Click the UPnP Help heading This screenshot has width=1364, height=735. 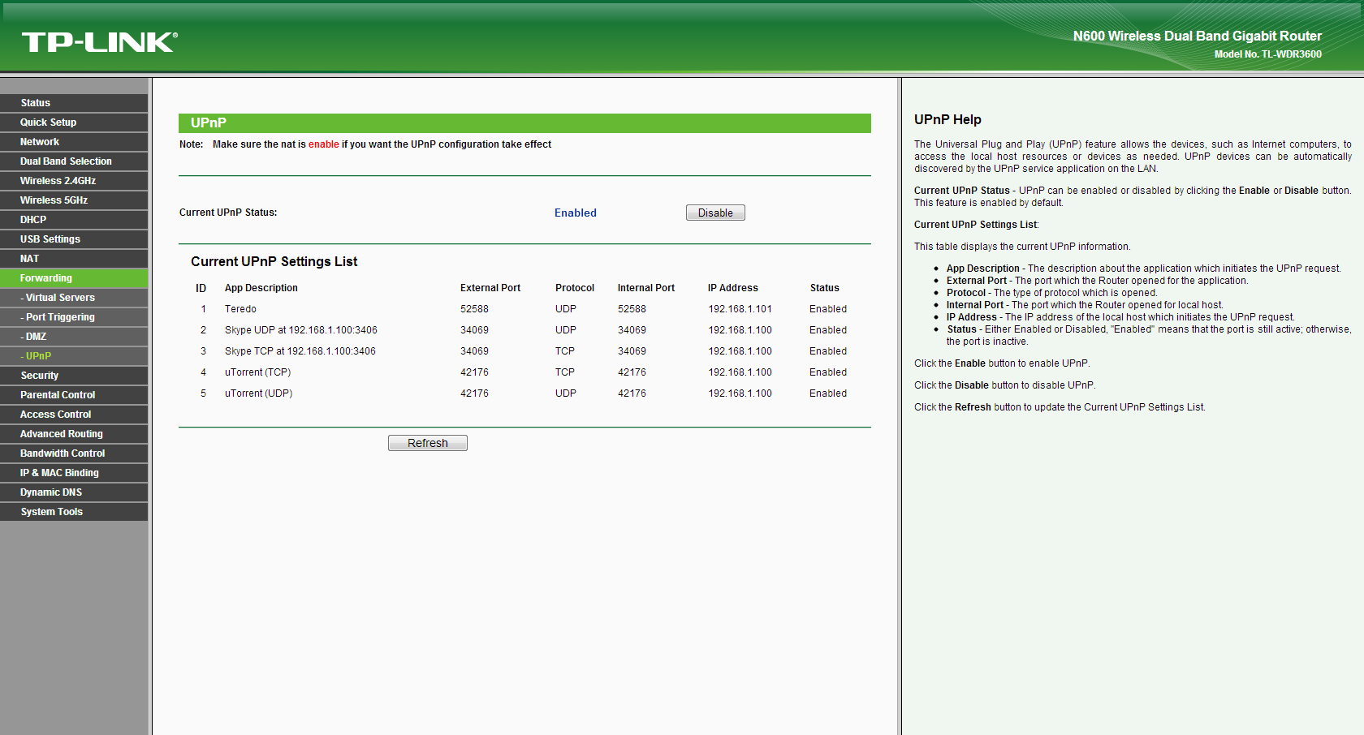point(947,119)
